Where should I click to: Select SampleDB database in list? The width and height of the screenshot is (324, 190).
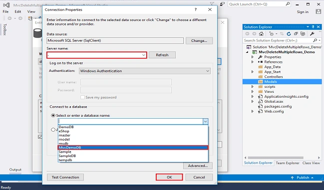point(133,156)
